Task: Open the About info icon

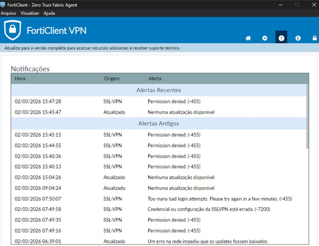Action: click(298, 38)
